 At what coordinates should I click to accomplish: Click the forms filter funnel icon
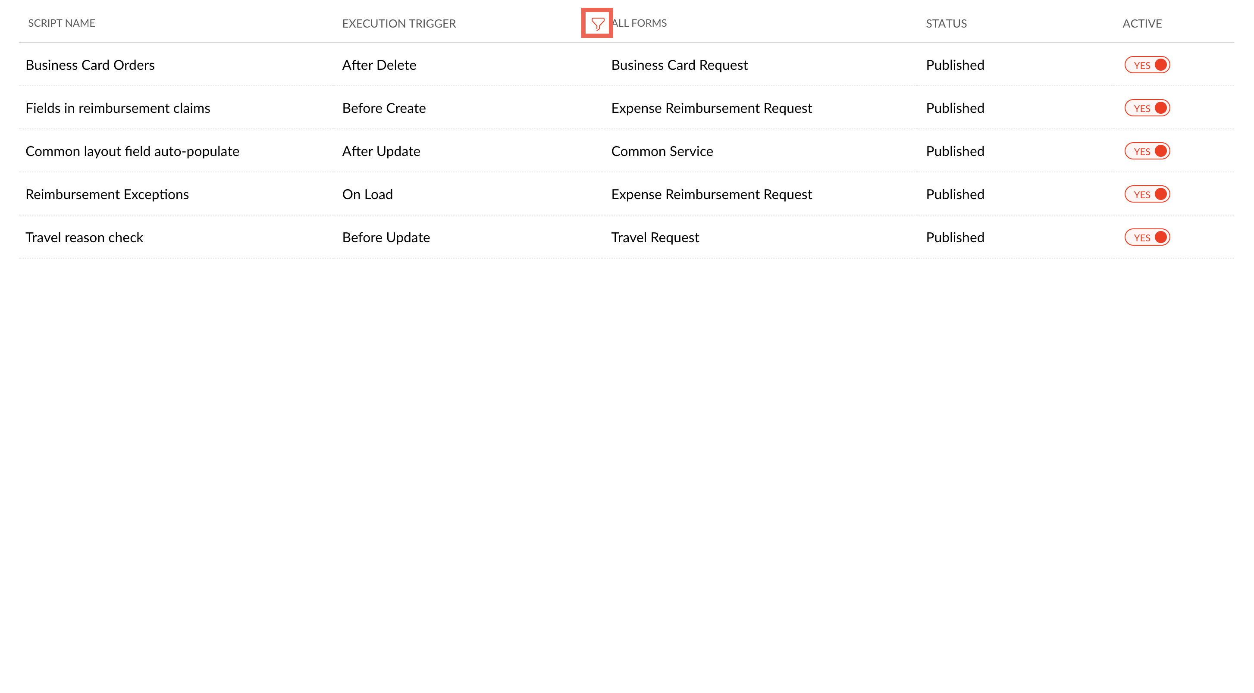tap(597, 23)
